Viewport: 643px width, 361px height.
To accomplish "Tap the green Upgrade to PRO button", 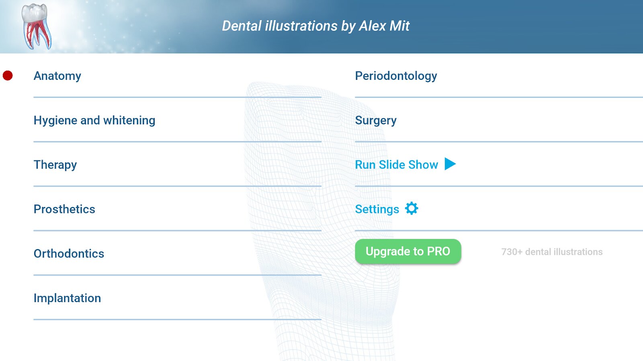I will [408, 251].
